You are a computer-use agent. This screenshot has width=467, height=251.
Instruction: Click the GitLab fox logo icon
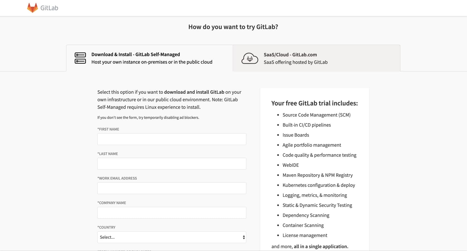[x=32, y=8]
